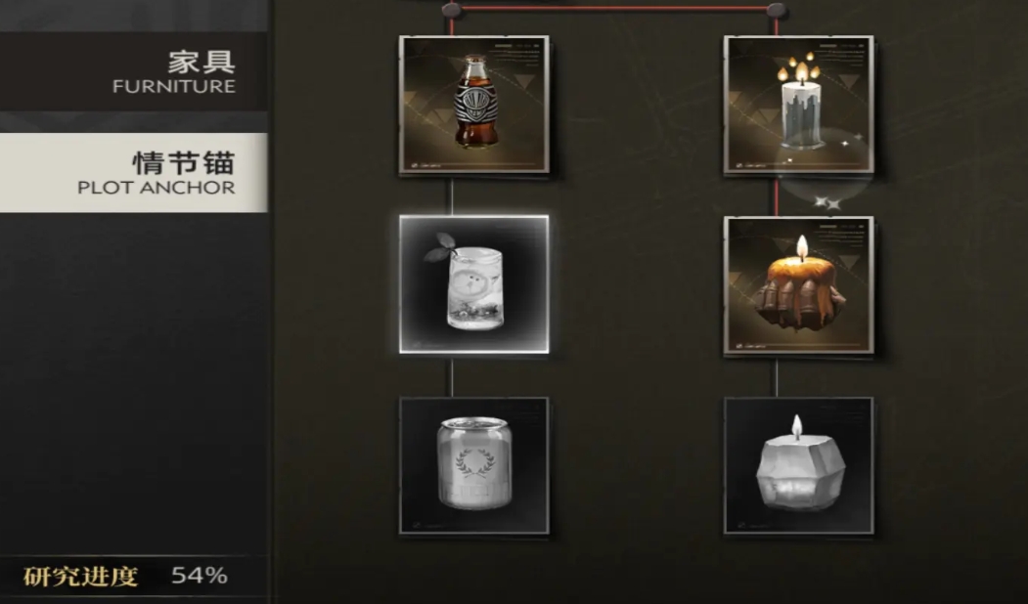The height and width of the screenshot is (604, 1028).
Task: Click the sparkle stars below white candle card
Action: (827, 203)
